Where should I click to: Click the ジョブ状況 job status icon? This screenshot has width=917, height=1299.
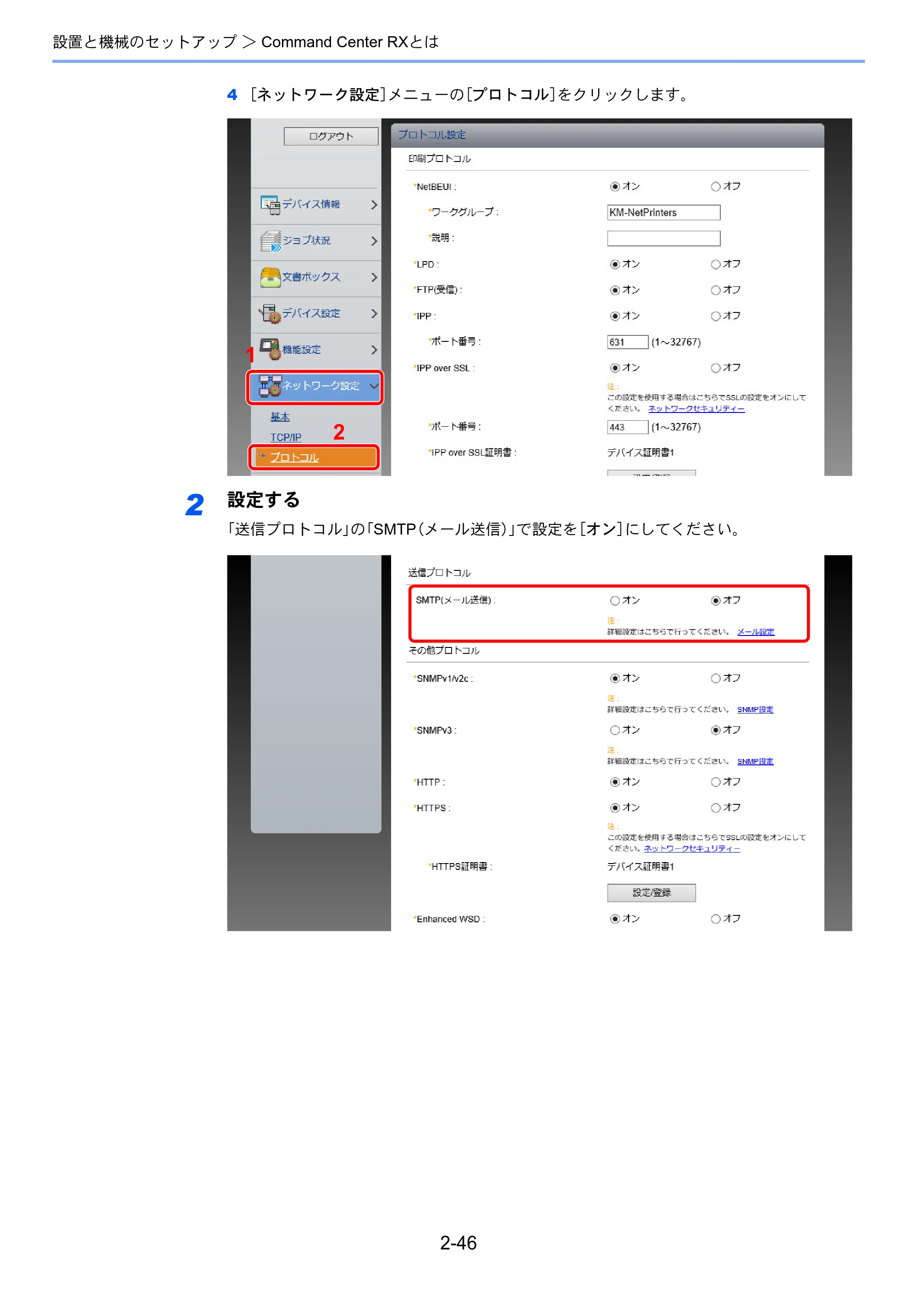270,241
